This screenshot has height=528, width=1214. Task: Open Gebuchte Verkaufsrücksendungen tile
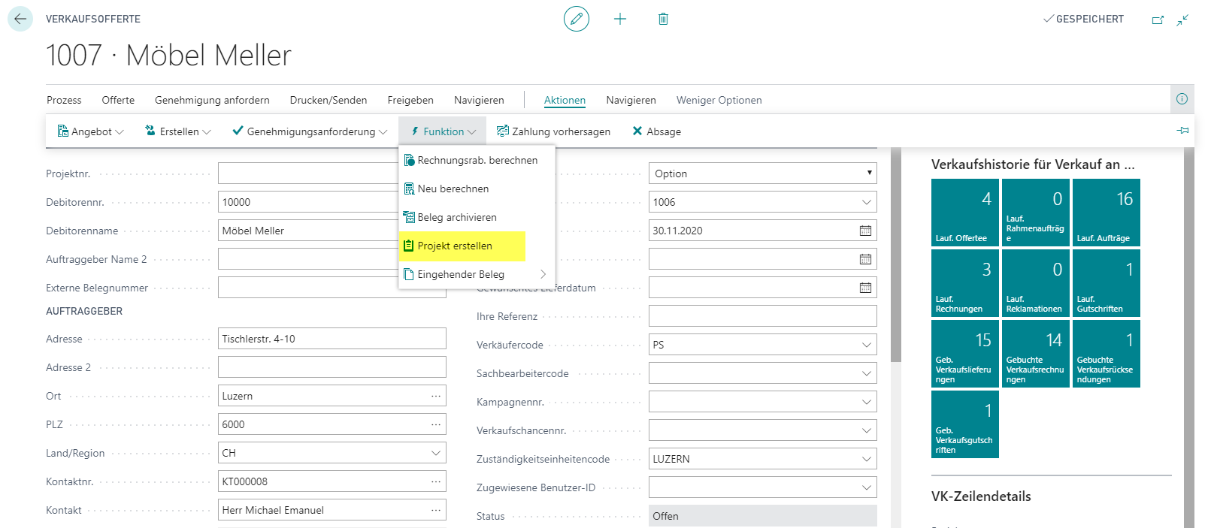click(1106, 354)
